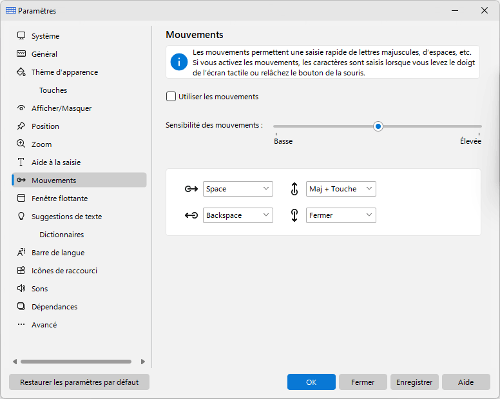
Task: Click the swipe-up gesture icon beside Maj + Touche
Action: pyautogui.click(x=294, y=189)
